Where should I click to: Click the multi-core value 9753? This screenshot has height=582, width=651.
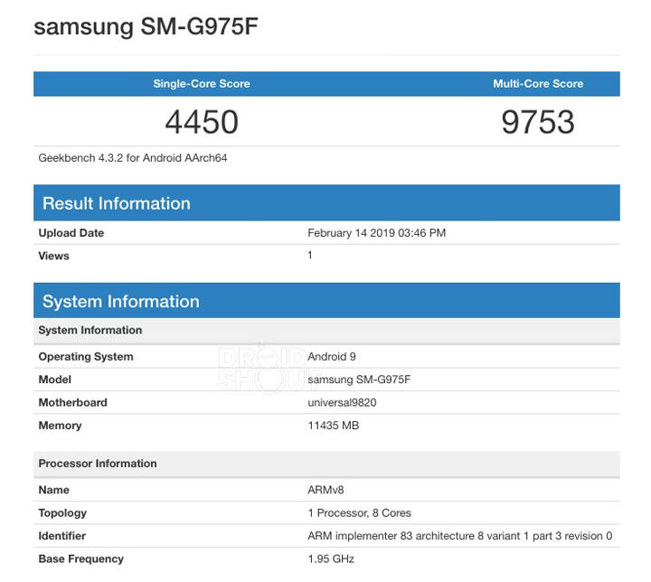coord(538,122)
